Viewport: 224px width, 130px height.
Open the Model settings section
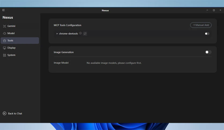20,33
